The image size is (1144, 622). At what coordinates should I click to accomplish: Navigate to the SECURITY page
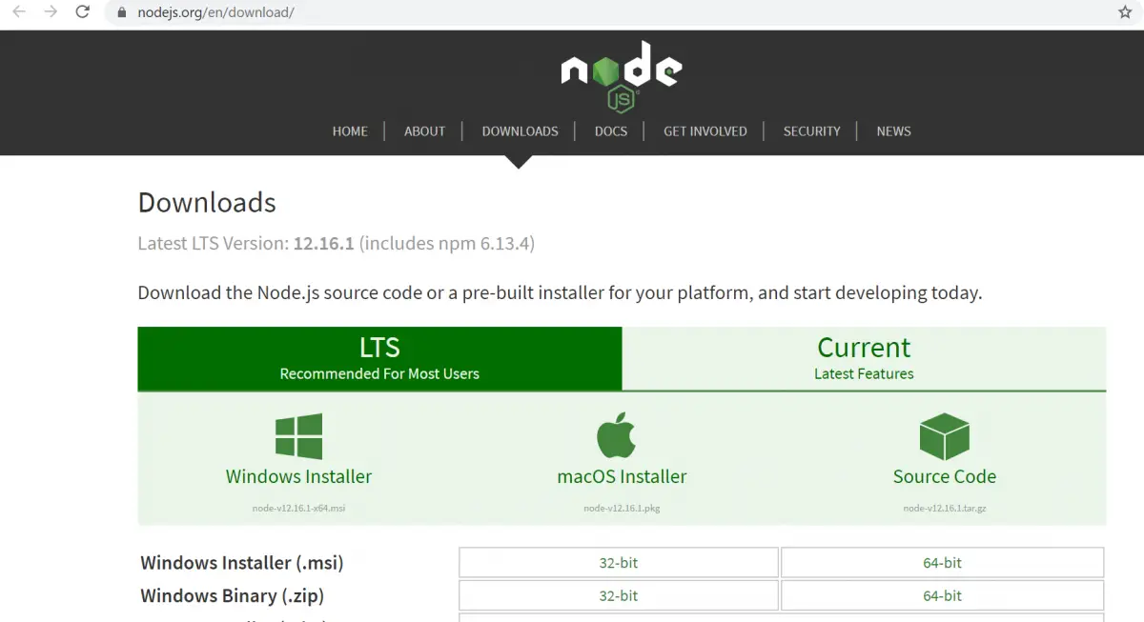(811, 131)
